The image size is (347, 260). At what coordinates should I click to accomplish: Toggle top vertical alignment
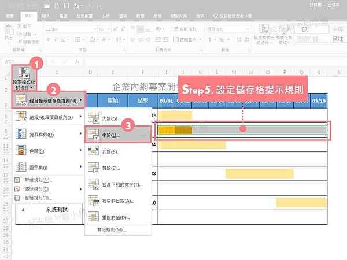click(133, 29)
